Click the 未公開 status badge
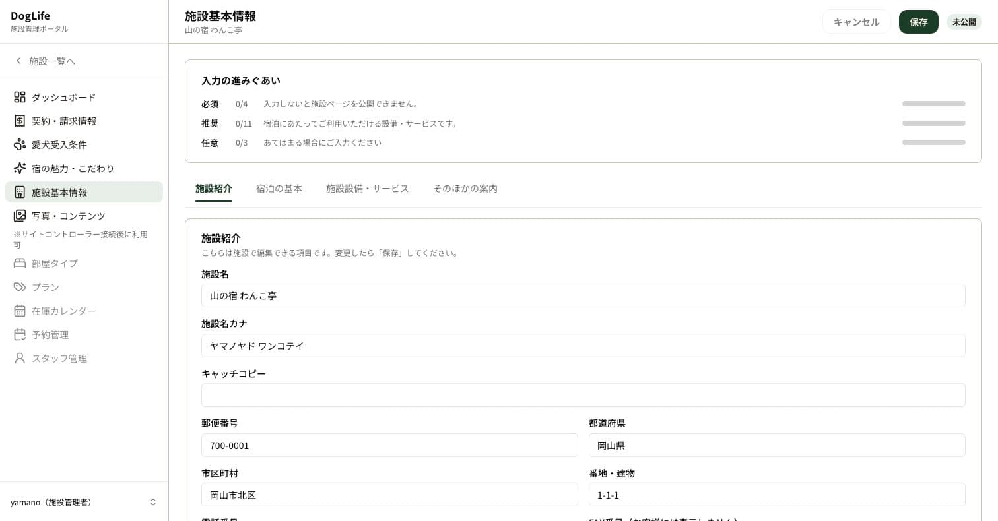Viewport: 998px width, 521px height. 964,22
